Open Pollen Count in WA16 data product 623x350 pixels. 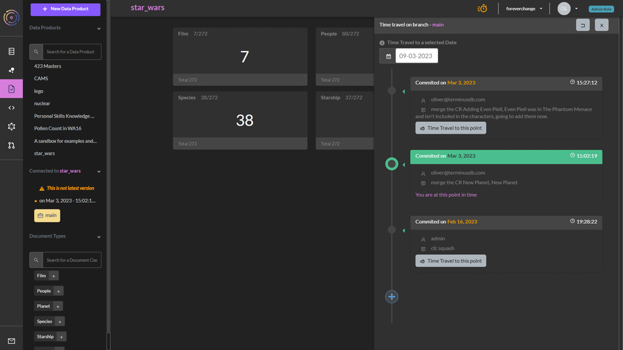coord(57,129)
